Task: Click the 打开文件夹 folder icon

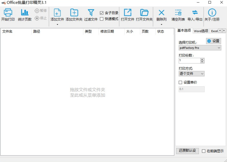Action: pos(144,12)
